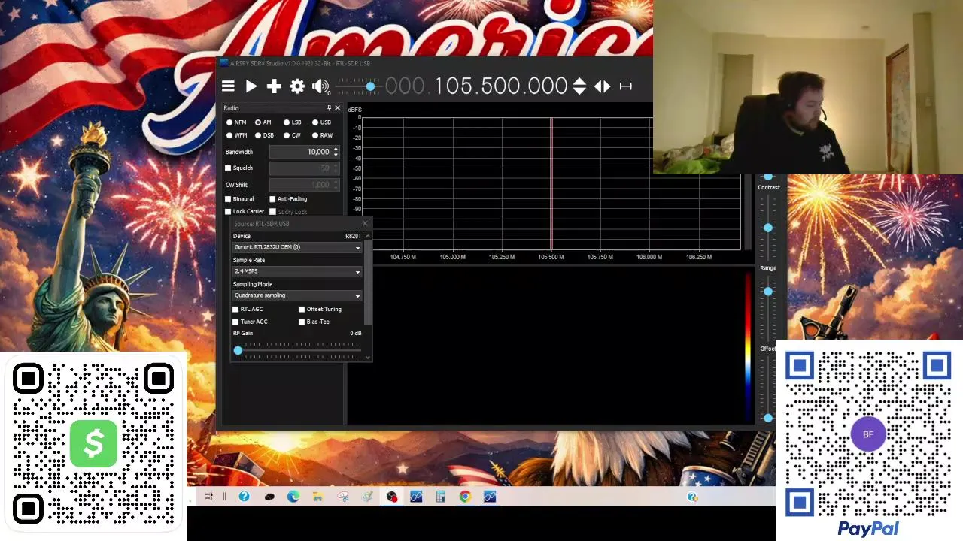
Task: Select DSB demodulation mode
Action: tap(264, 135)
